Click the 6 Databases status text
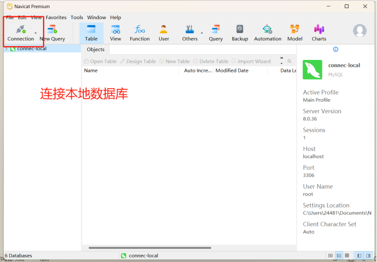Screen dimensions: 377x262 click(x=19, y=256)
